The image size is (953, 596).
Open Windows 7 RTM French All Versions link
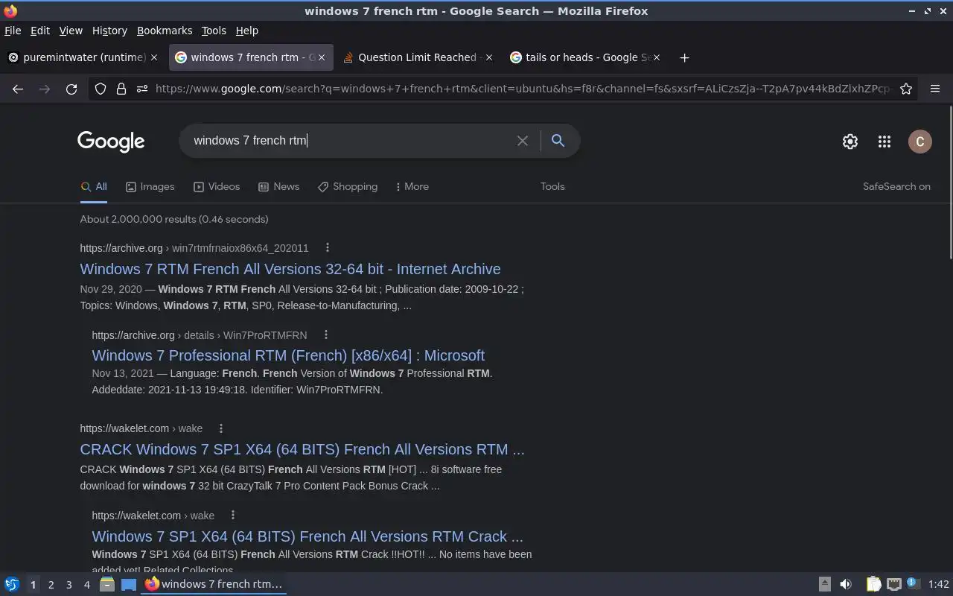click(x=290, y=269)
